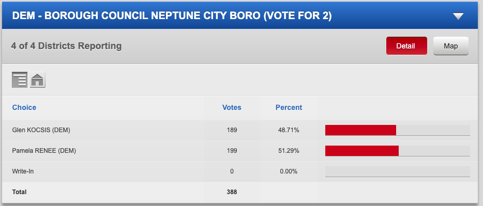Collapse the Borough Council contest panel arrow
Image resolution: width=483 pixels, height=206 pixels.
(458, 17)
